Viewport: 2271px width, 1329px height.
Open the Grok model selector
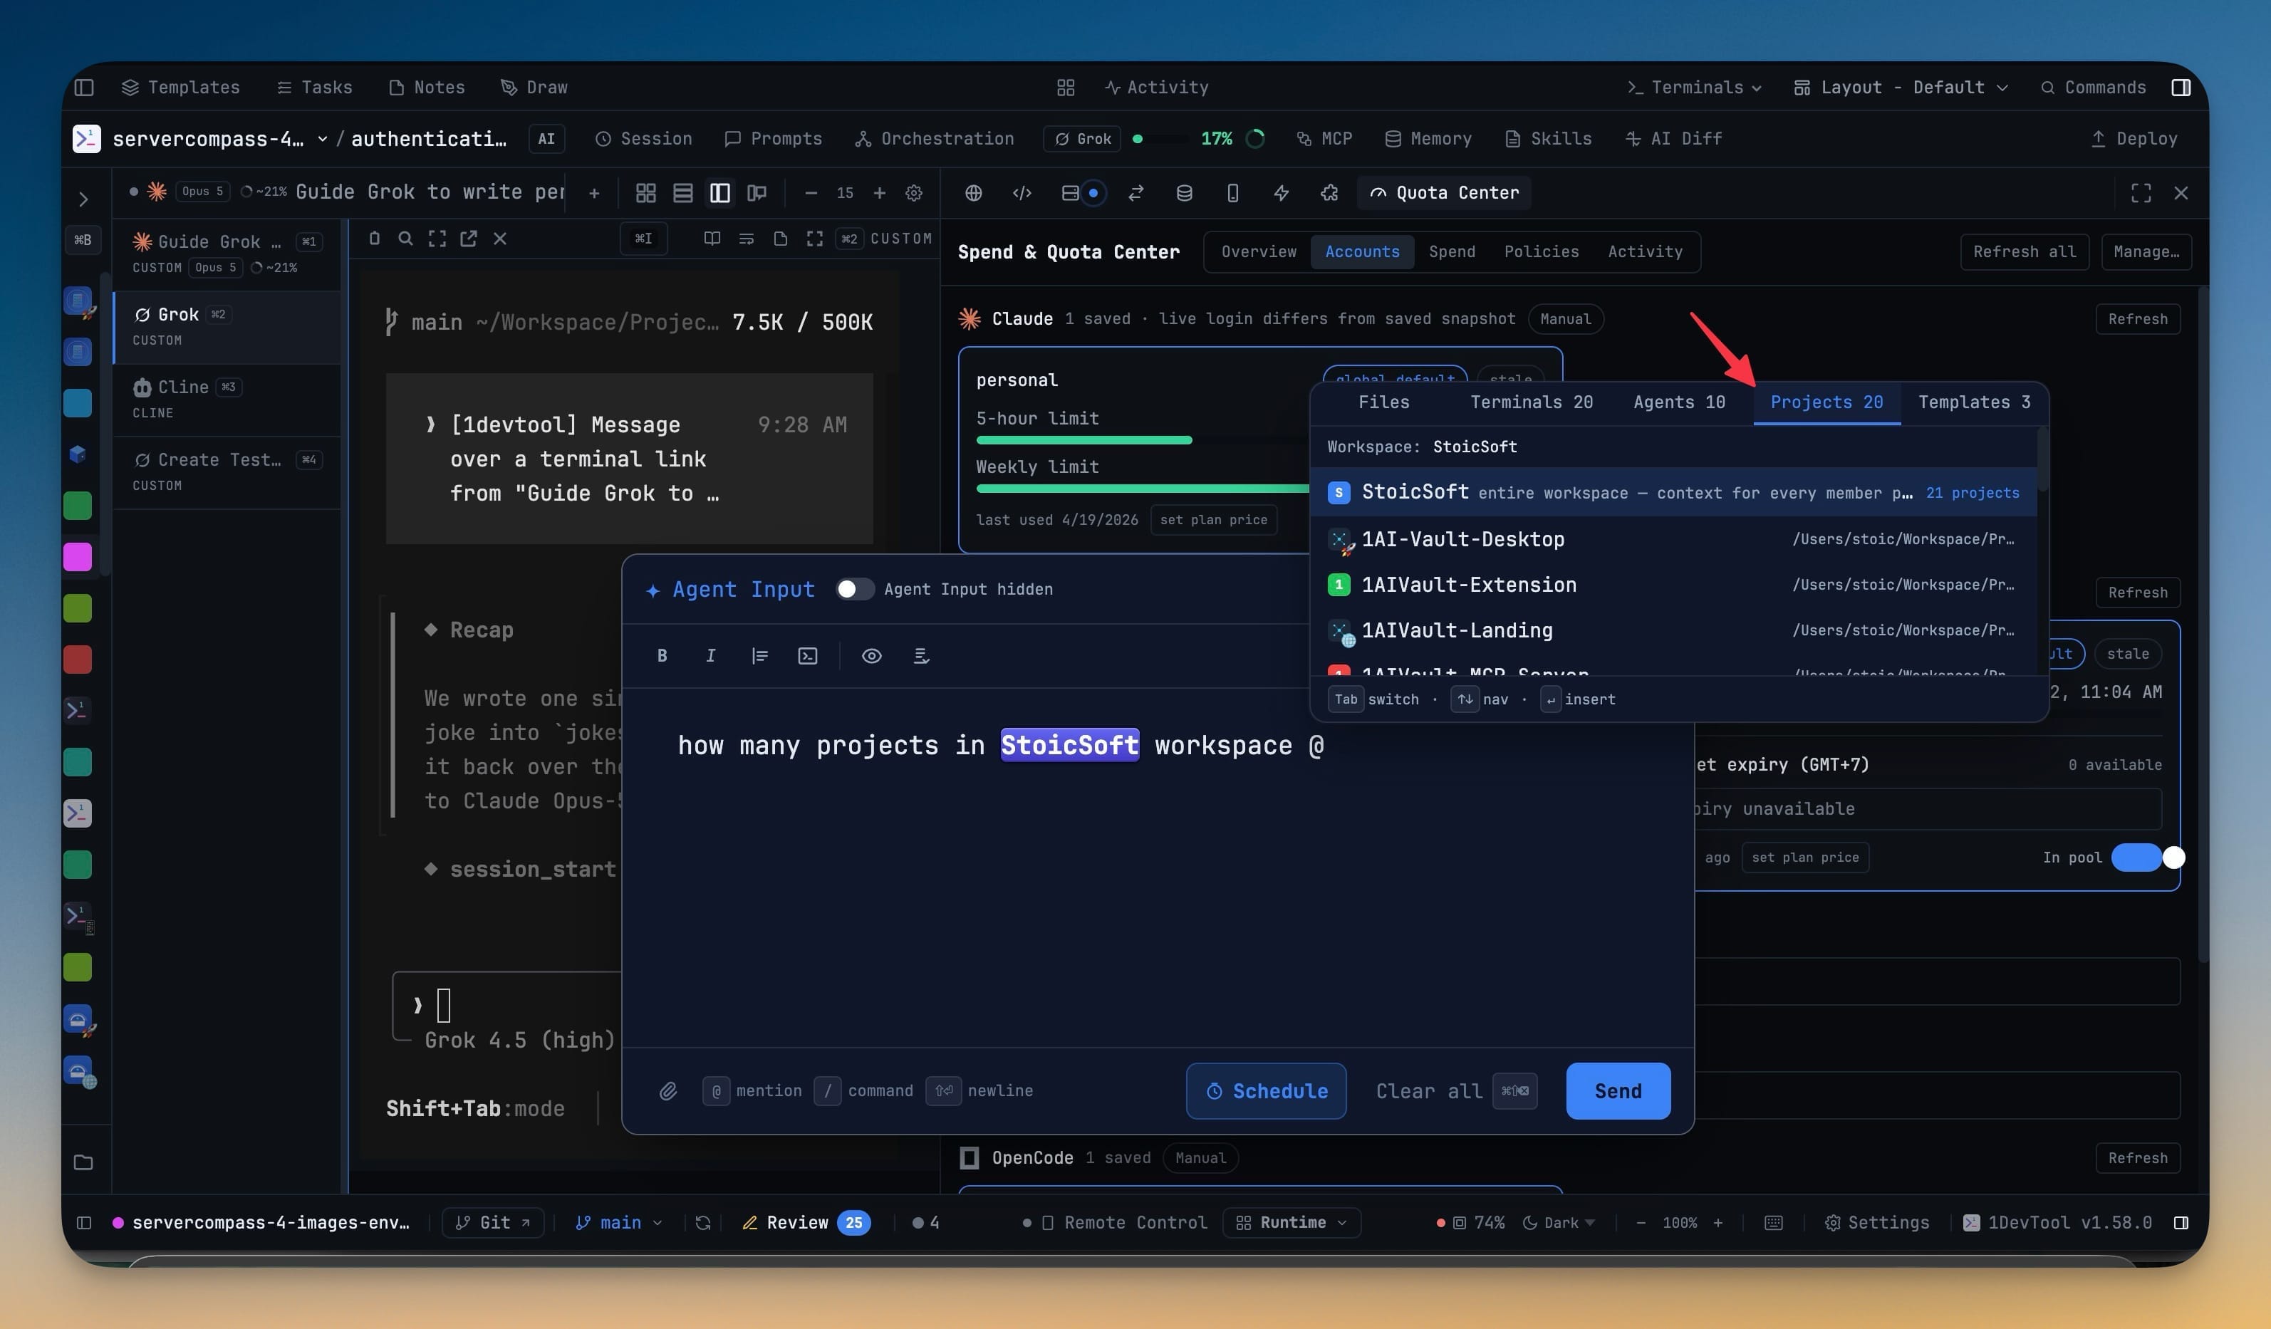click(x=1082, y=139)
